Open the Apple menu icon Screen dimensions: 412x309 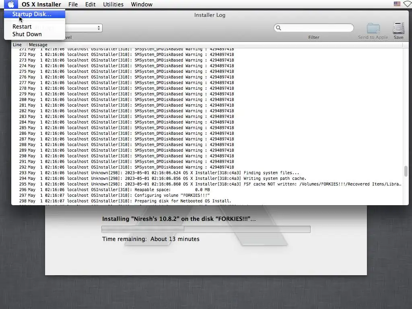(11, 4)
